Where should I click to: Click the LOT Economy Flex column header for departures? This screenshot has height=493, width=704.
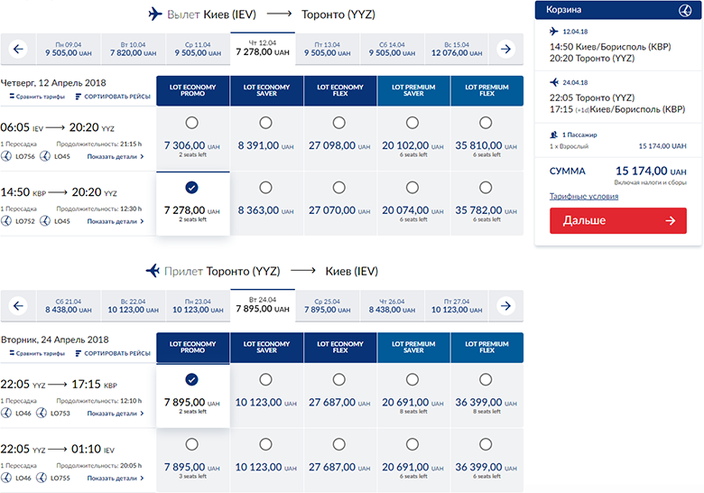pos(339,89)
